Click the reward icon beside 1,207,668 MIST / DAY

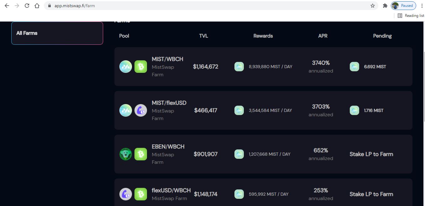click(x=239, y=154)
